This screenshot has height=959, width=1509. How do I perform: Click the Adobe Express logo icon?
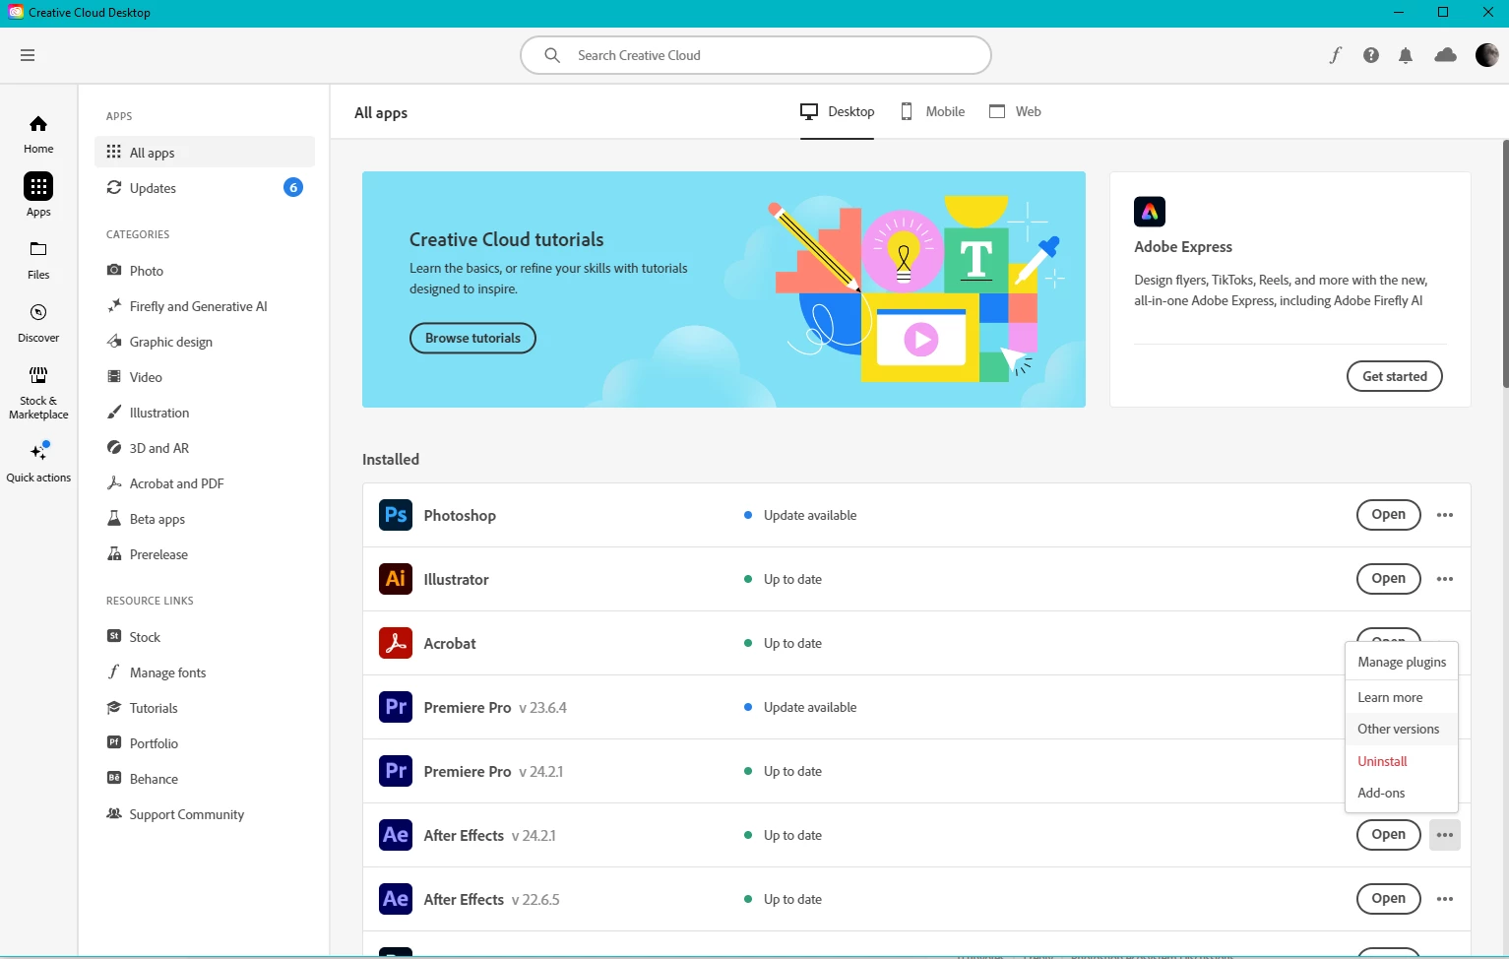[x=1150, y=212]
